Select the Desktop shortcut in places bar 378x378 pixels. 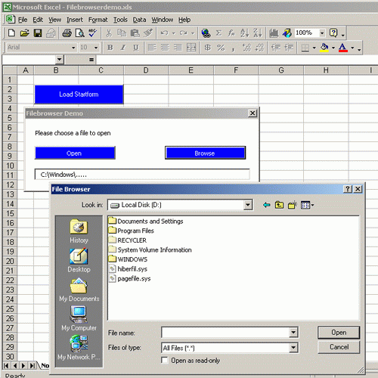point(79,261)
